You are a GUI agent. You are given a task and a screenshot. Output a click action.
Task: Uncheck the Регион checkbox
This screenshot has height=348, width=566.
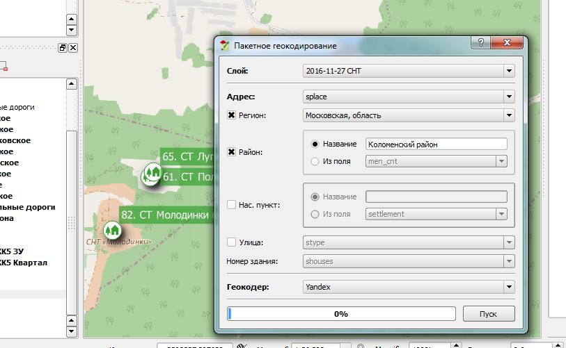[231, 115]
